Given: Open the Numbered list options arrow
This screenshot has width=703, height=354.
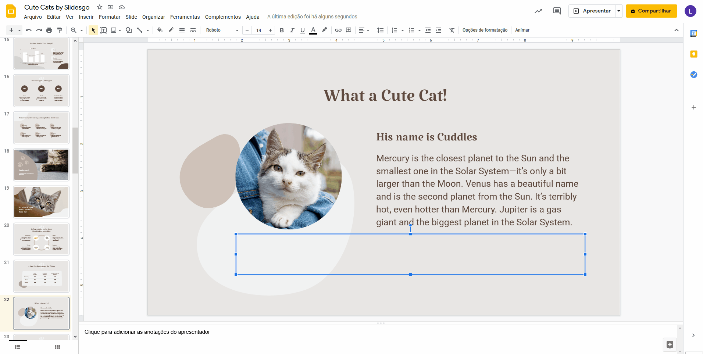Looking at the screenshot, I should coord(403,30).
